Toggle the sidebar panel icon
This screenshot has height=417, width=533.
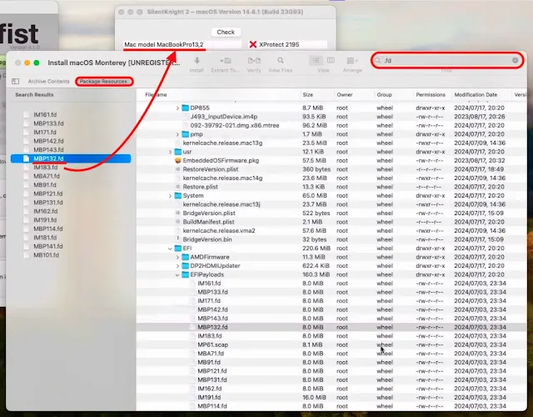15,81
